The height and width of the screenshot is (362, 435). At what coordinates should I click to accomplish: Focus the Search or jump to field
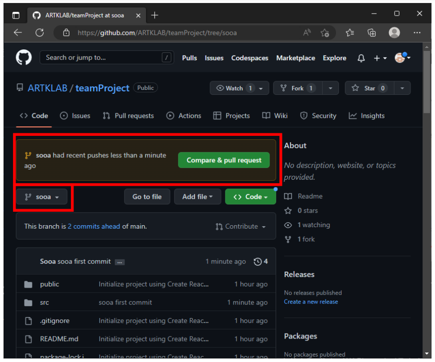click(x=107, y=57)
